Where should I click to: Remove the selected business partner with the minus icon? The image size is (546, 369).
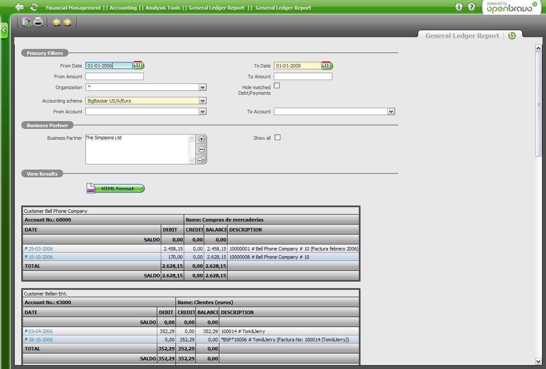pos(201,149)
